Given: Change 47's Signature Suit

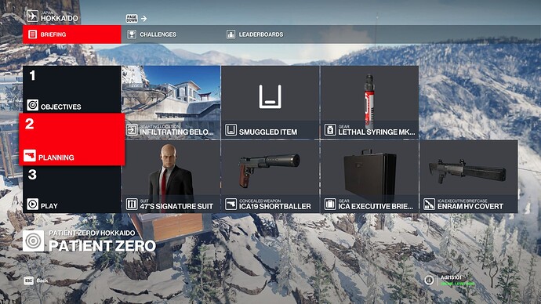Looking at the screenshot, I should click(171, 176).
